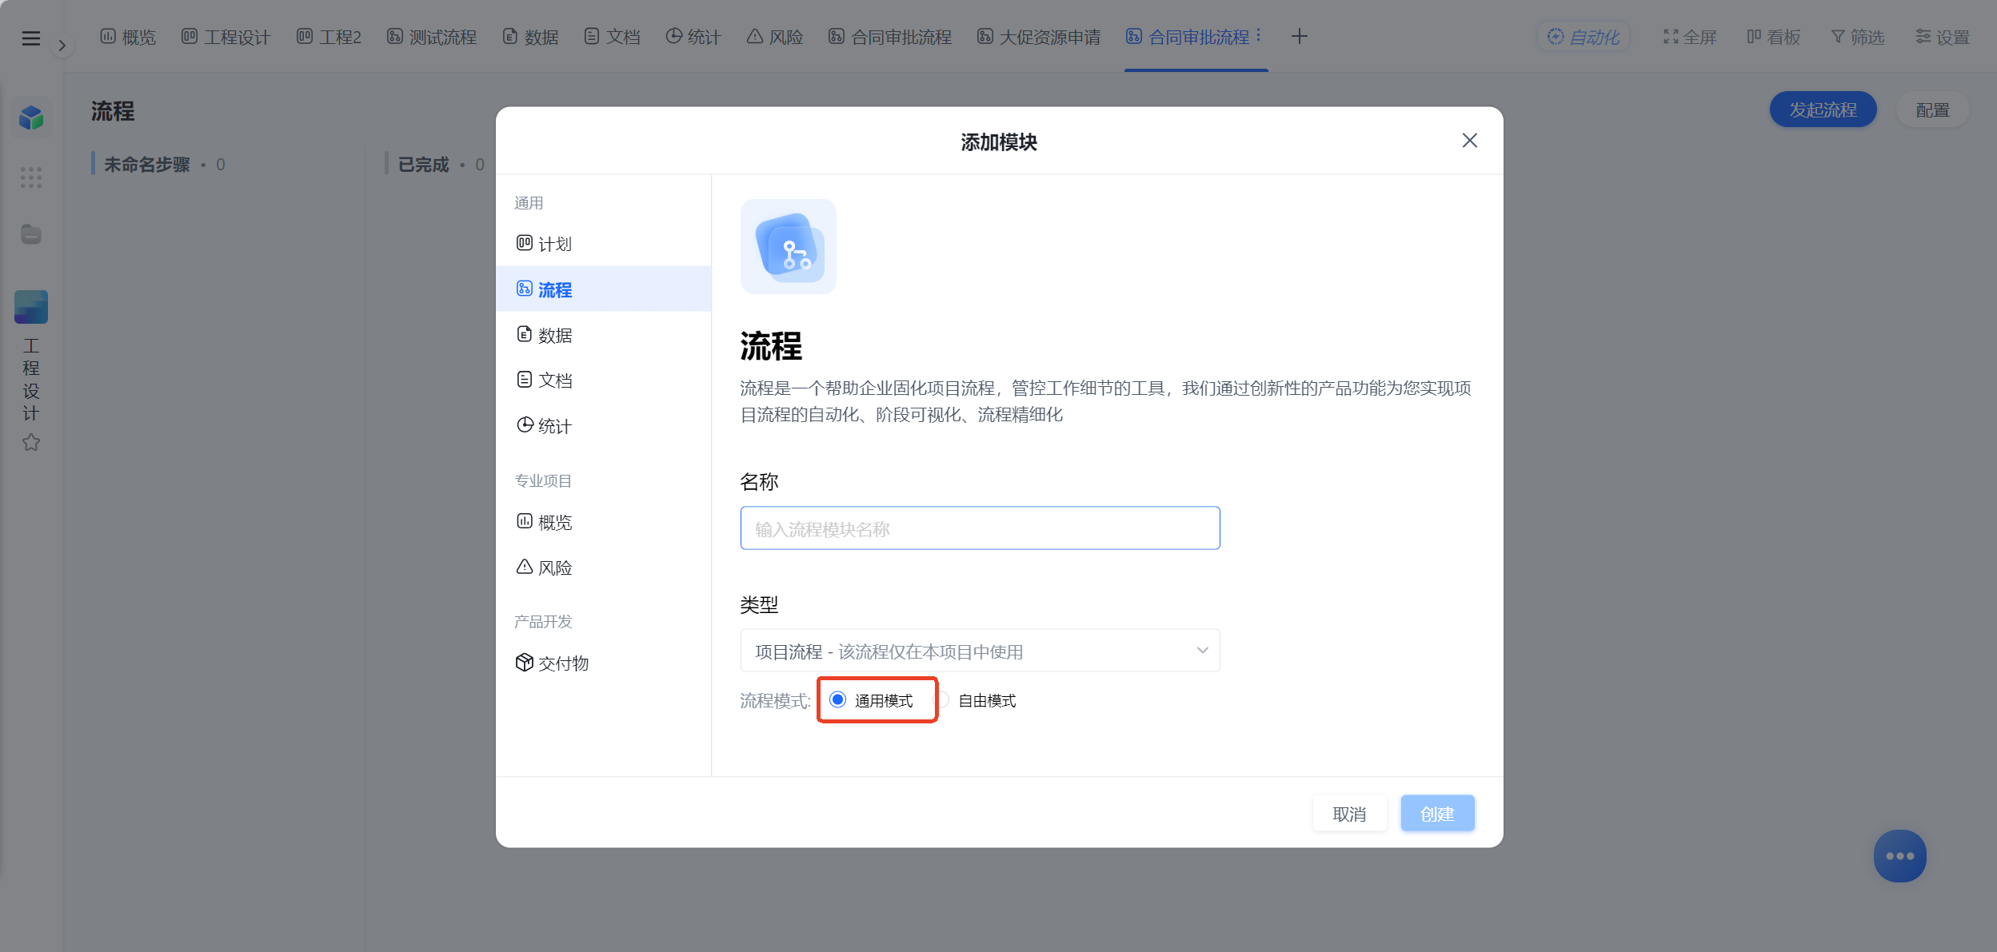Add a new module with plus icon
Screen dimensions: 1997x952
click(1299, 37)
